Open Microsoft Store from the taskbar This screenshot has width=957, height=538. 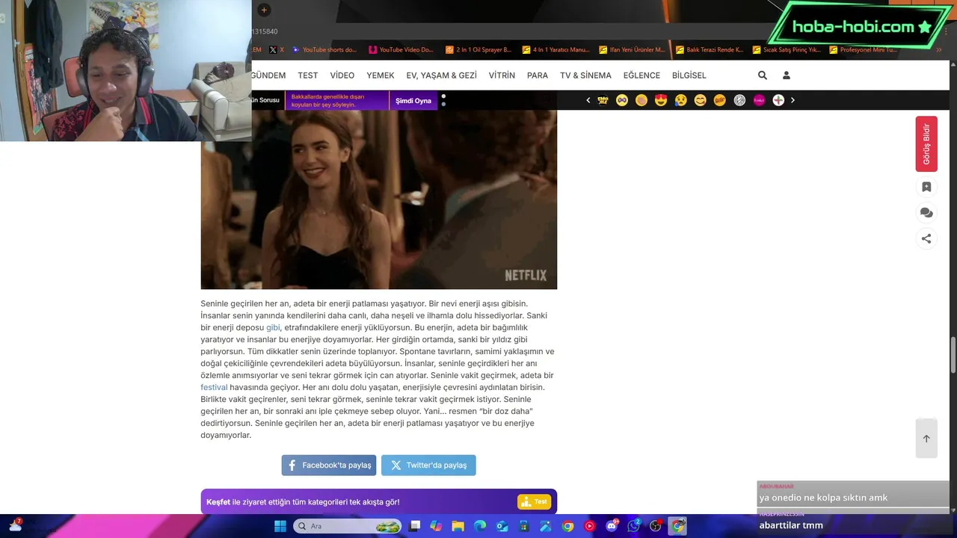523,526
